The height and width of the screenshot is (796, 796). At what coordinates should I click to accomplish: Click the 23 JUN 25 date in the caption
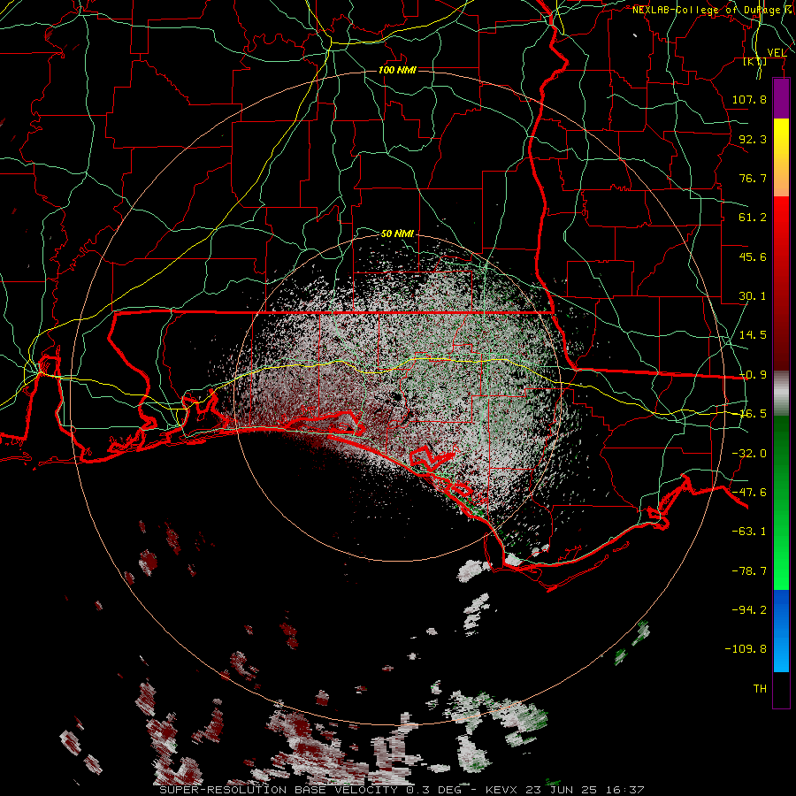point(561,790)
